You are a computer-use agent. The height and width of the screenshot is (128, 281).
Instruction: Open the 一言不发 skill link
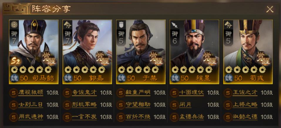pyautogui.click(x=84, y=117)
